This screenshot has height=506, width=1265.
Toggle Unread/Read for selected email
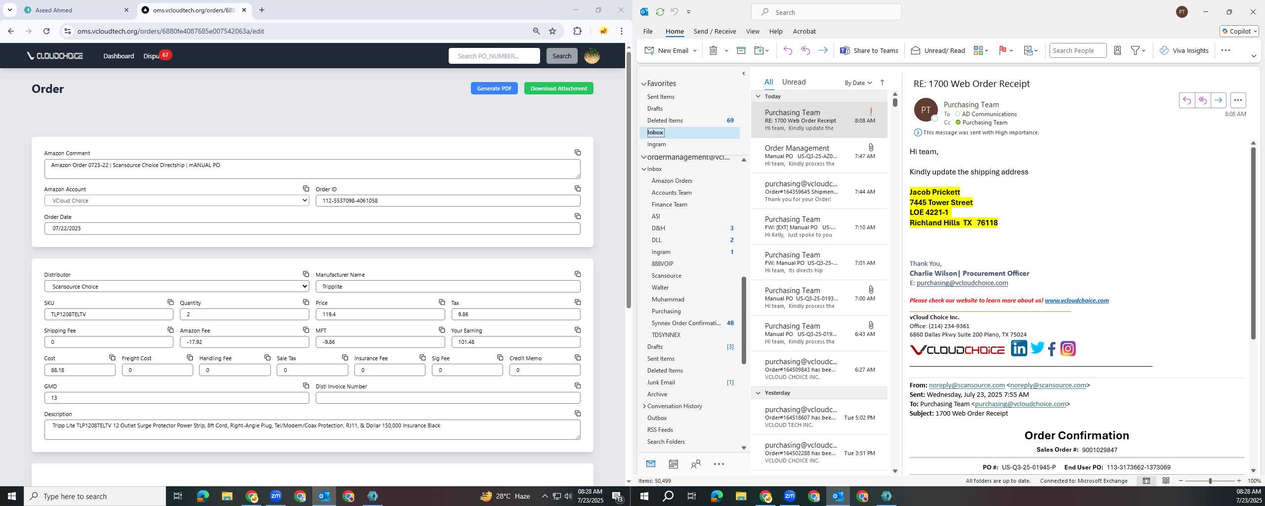click(x=938, y=50)
